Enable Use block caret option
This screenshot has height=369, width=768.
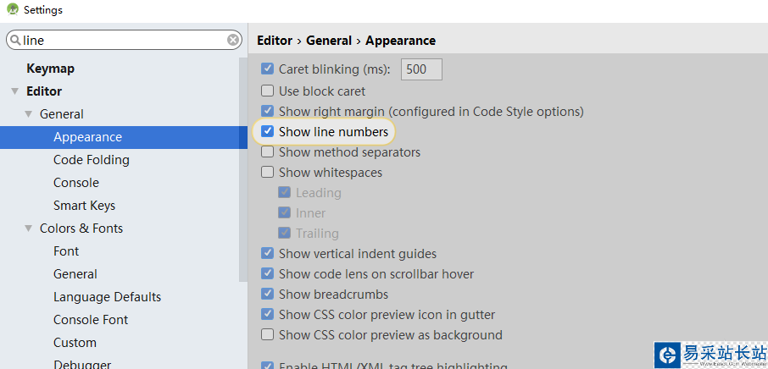[268, 91]
